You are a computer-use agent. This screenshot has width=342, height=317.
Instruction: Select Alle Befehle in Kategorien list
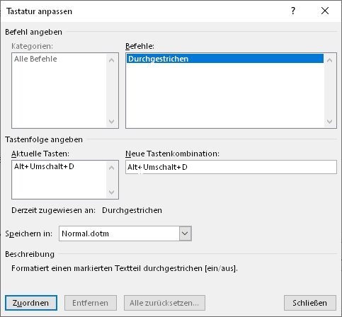[x=35, y=59]
